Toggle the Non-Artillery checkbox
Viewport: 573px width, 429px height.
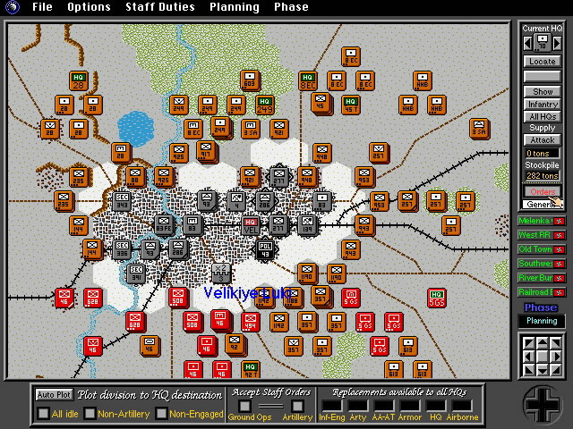[90, 413]
